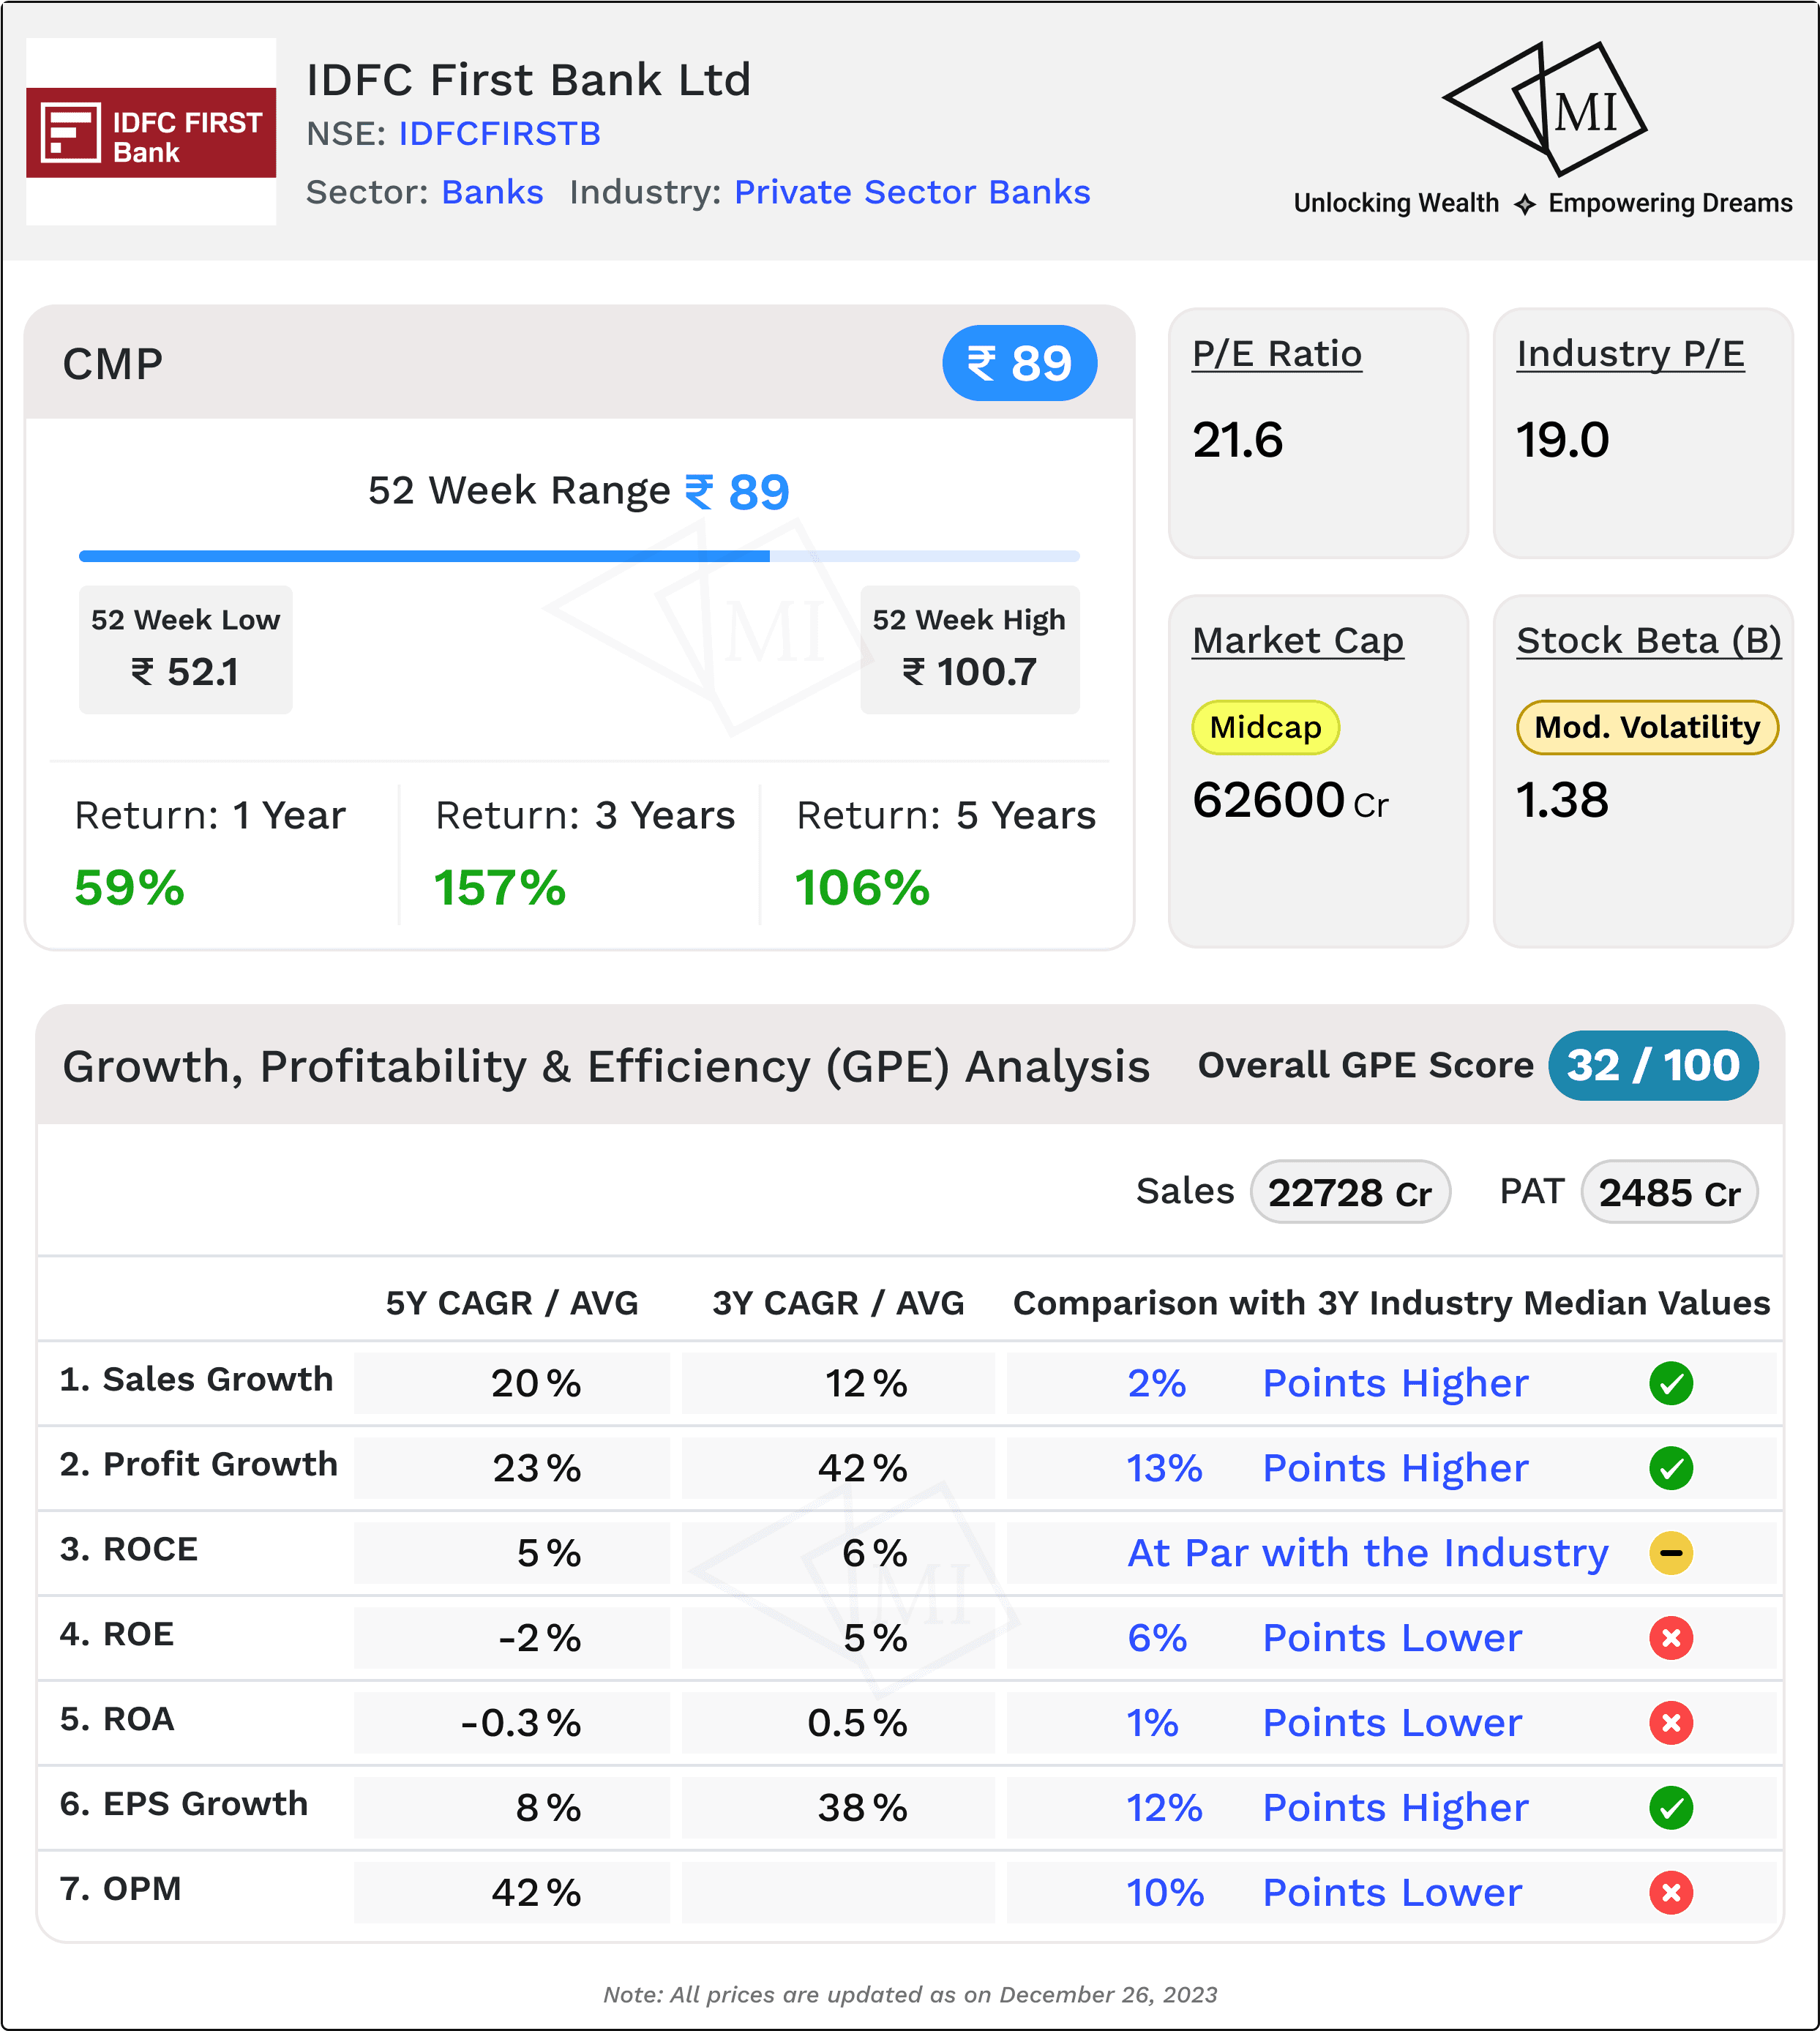
Task: Click the IDFC First Bank Ltd title
Action: (528, 80)
